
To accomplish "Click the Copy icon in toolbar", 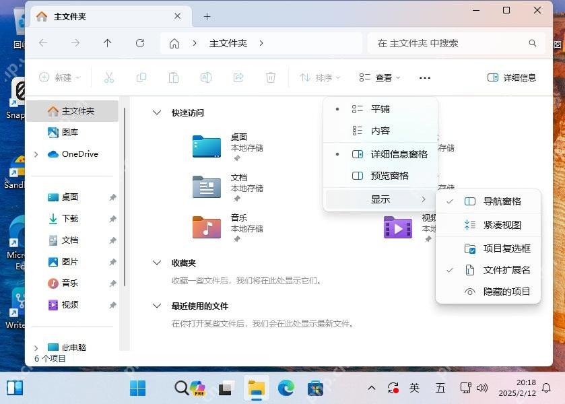I will [141, 77].
